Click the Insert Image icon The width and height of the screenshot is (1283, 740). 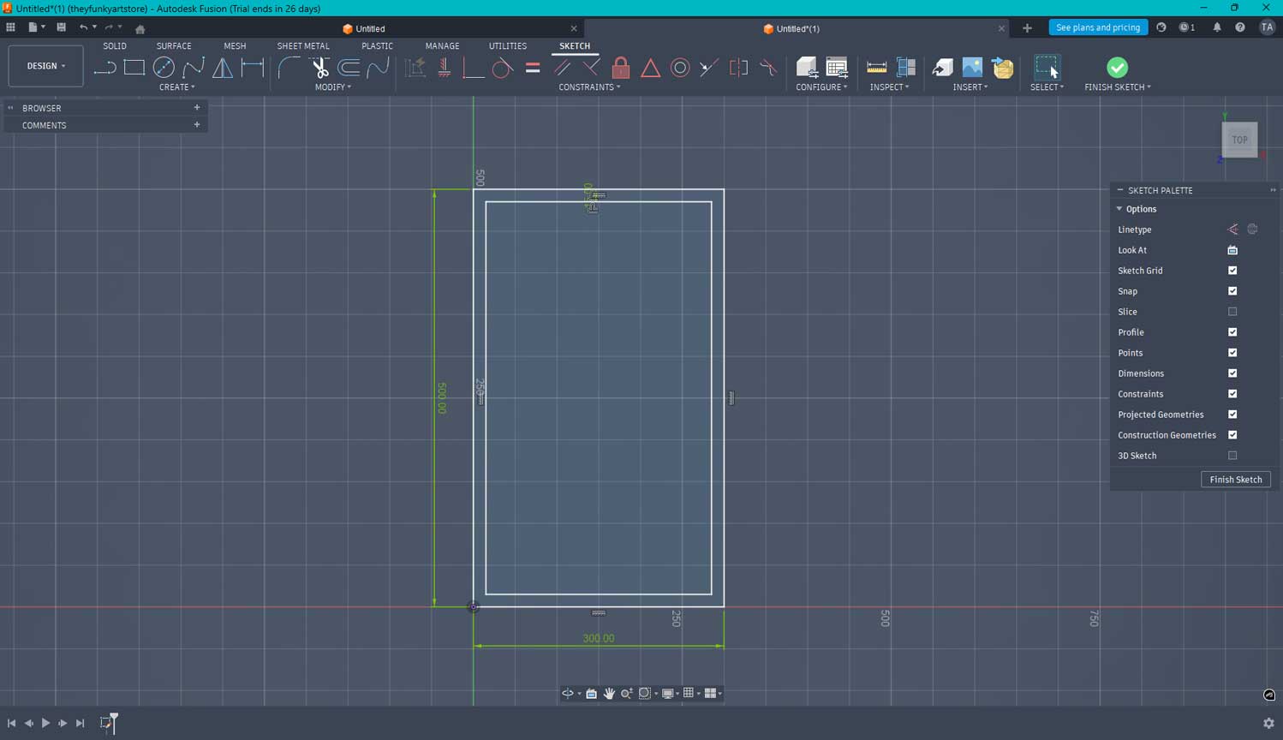[972, 68]
